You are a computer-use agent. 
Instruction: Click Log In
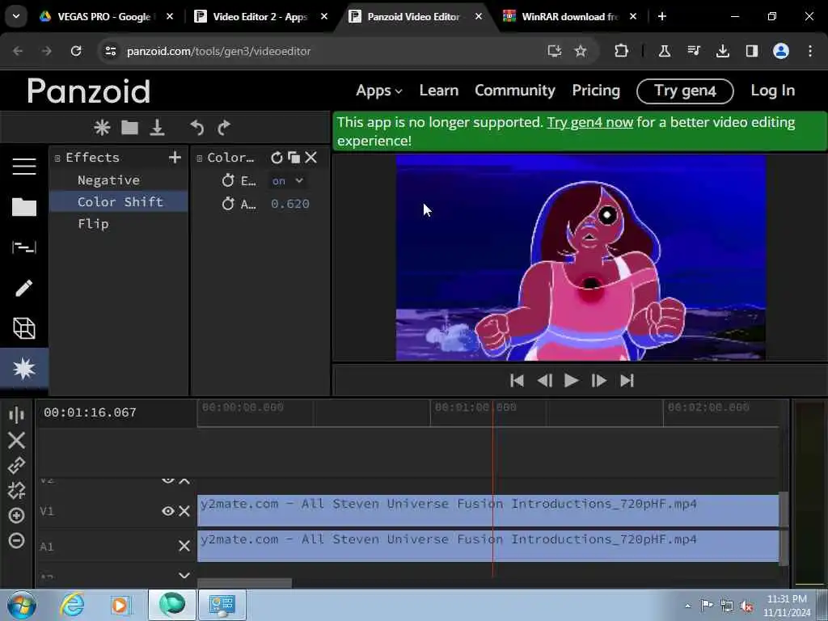click(x=772, y=91)
